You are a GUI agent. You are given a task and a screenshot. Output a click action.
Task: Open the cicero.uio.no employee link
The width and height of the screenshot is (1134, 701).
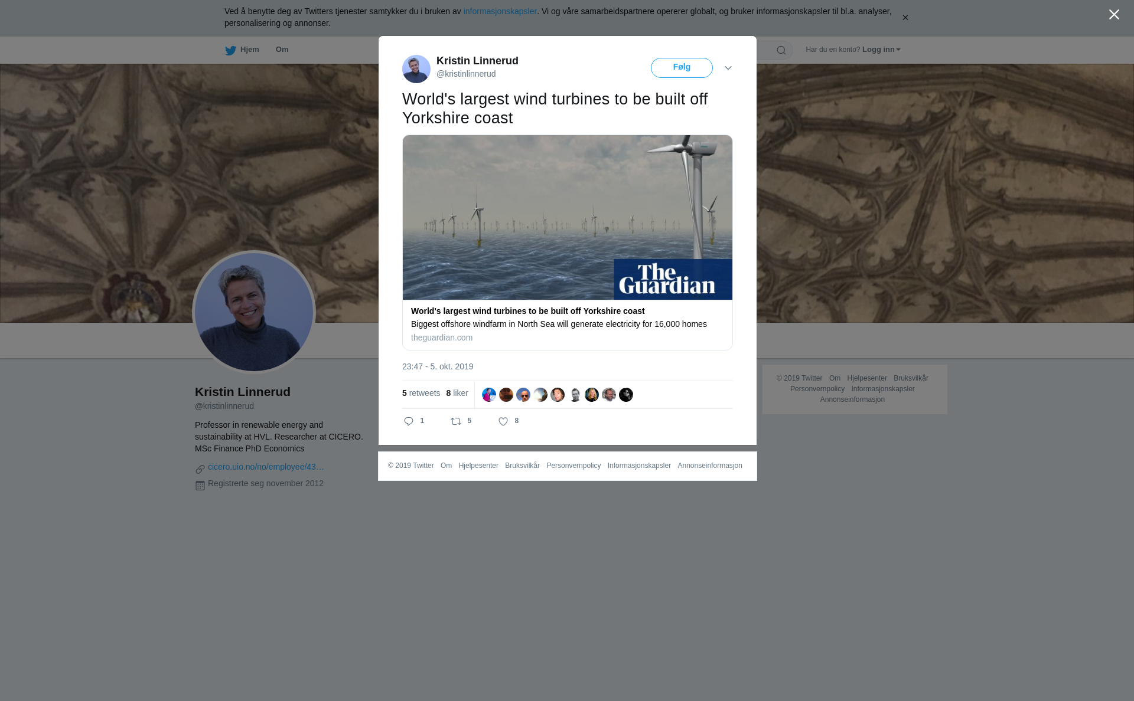pos(266,467)
